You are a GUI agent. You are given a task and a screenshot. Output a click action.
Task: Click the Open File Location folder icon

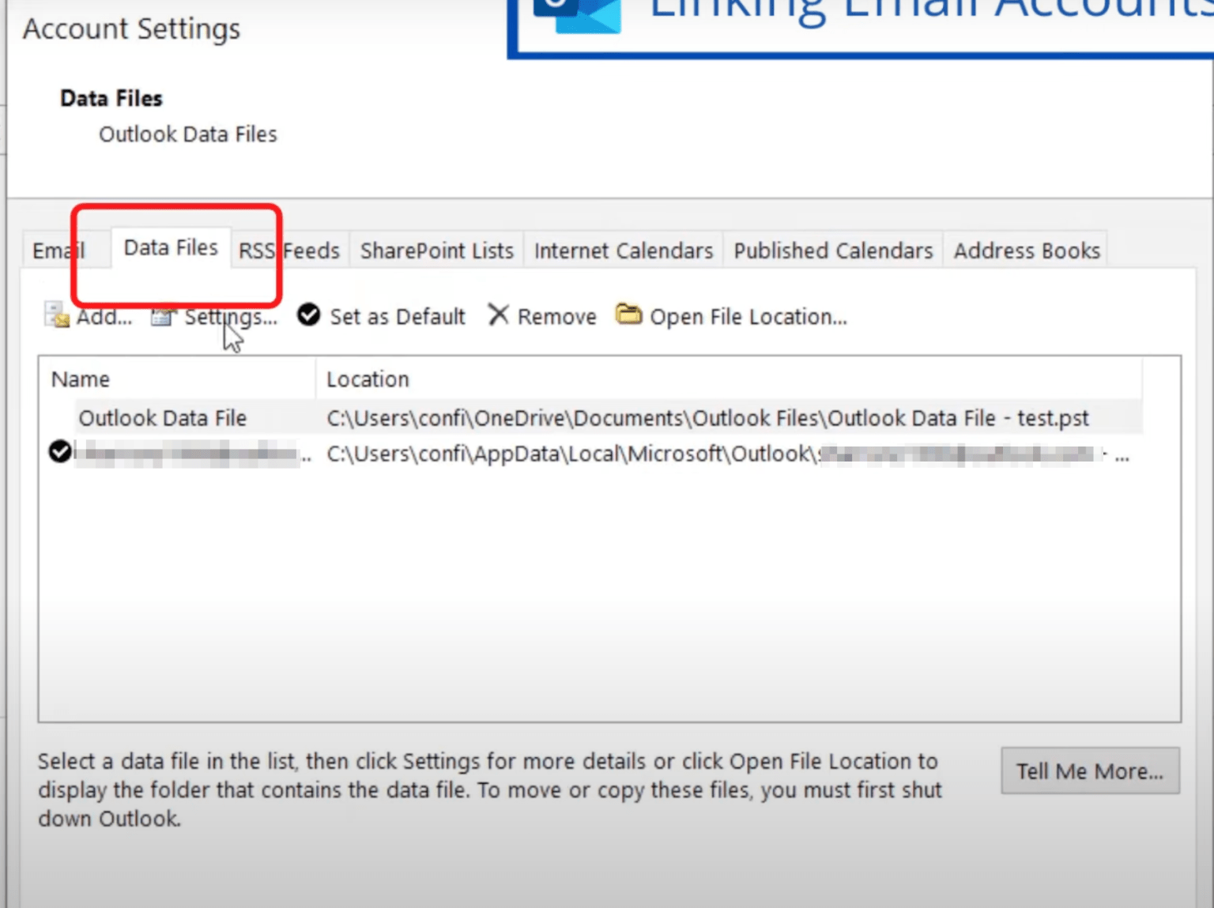coord(628,314)
